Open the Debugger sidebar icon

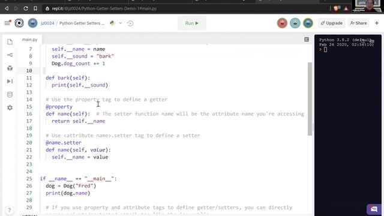pyautogui.click(x=10, y=82)
